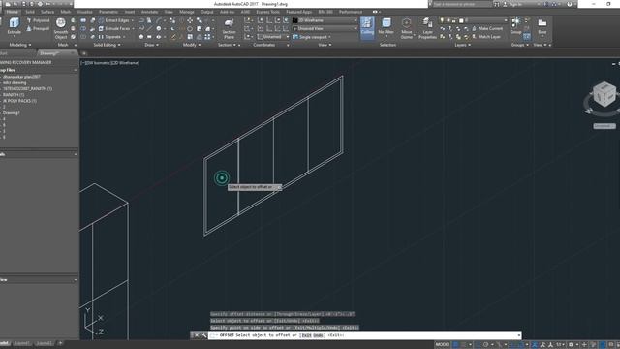This screenshot has width=620, height=349.
Task: Toggle polar tracking in status bar
Action: pyautogui.click(x=486, y=345)
